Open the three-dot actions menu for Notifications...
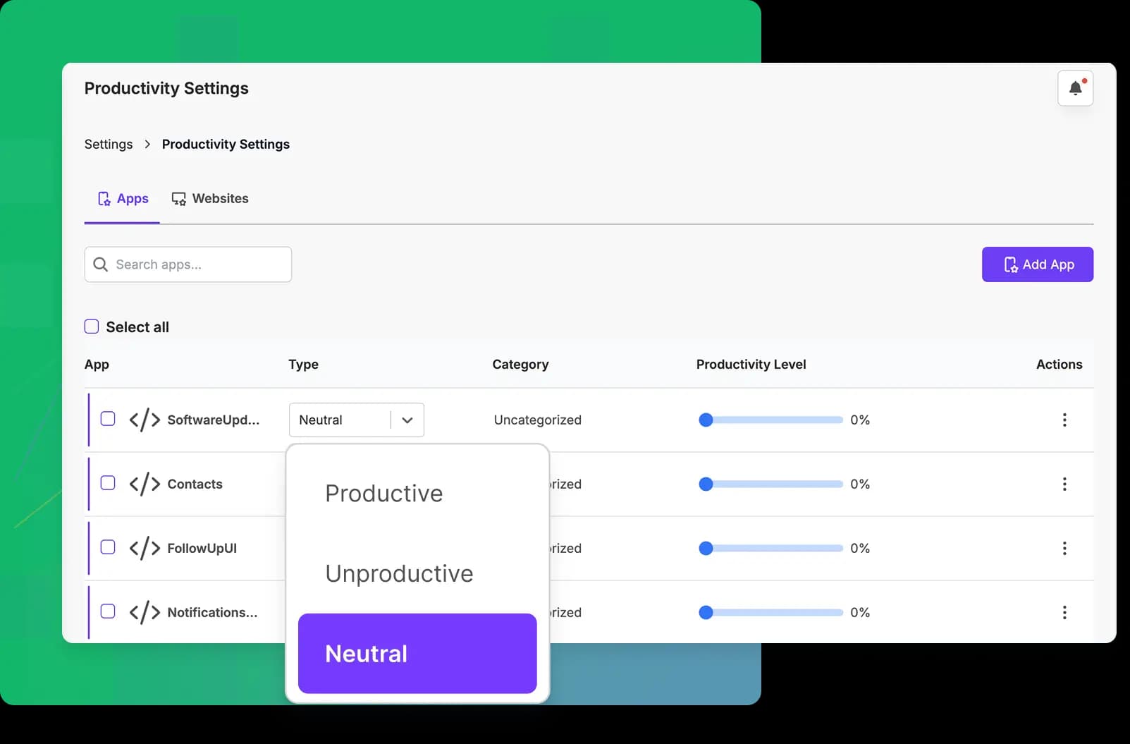 tap(1064, 613)
